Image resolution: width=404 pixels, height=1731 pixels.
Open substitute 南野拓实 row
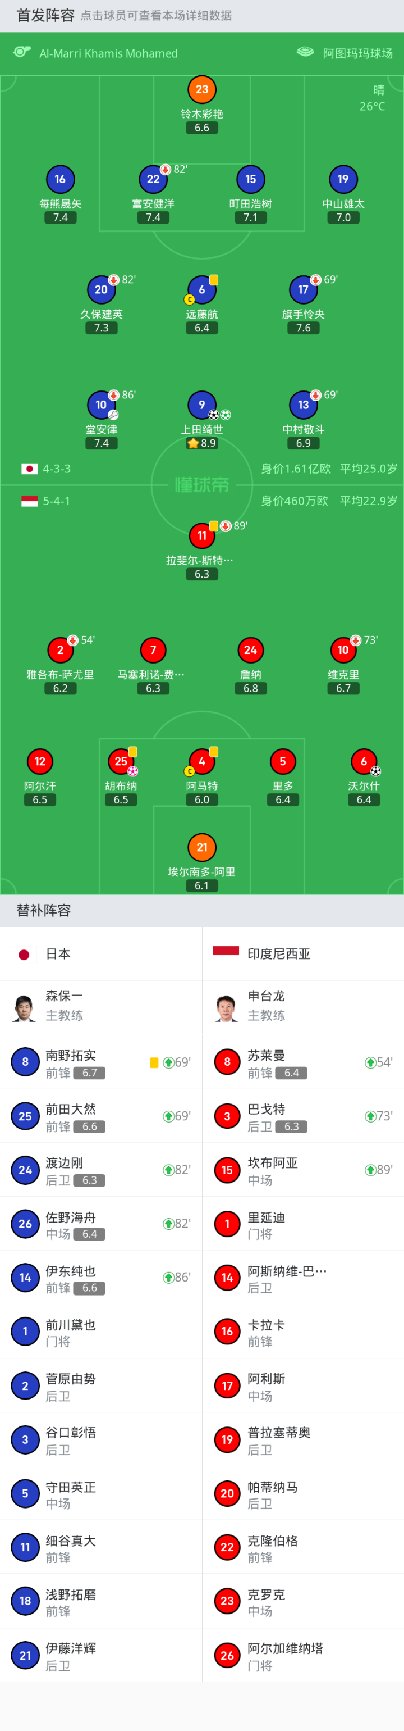pos(100,1062)
